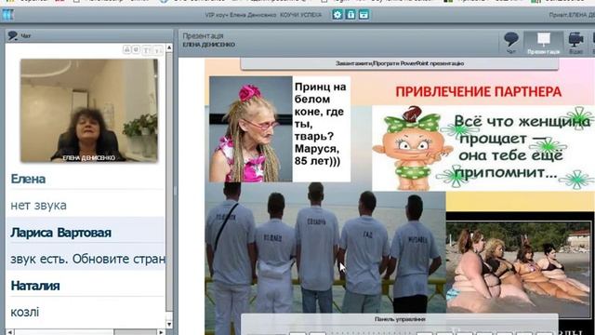
Task: Click the chat scrollbar up arrow
Action: [x=169, y=47]
